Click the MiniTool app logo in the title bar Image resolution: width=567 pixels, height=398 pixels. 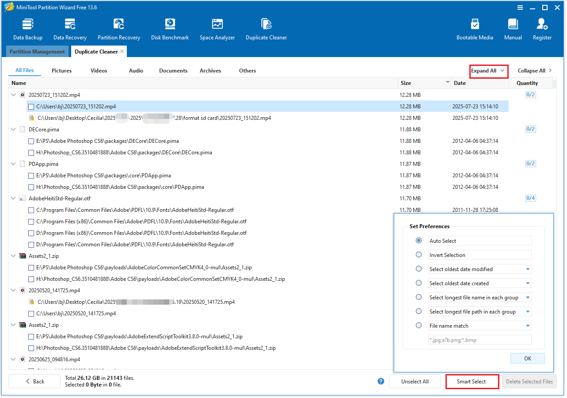pyautogui.click(x=9, y=8)
